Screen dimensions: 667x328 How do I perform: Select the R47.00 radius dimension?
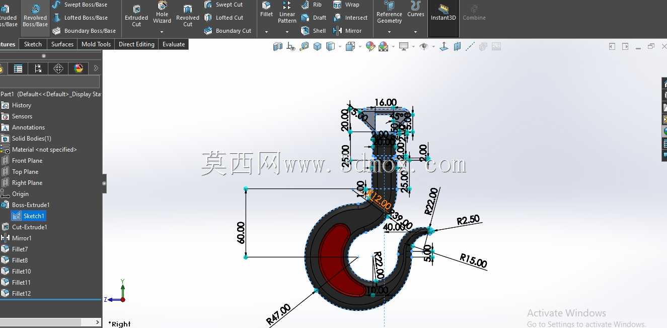[278, 314]
